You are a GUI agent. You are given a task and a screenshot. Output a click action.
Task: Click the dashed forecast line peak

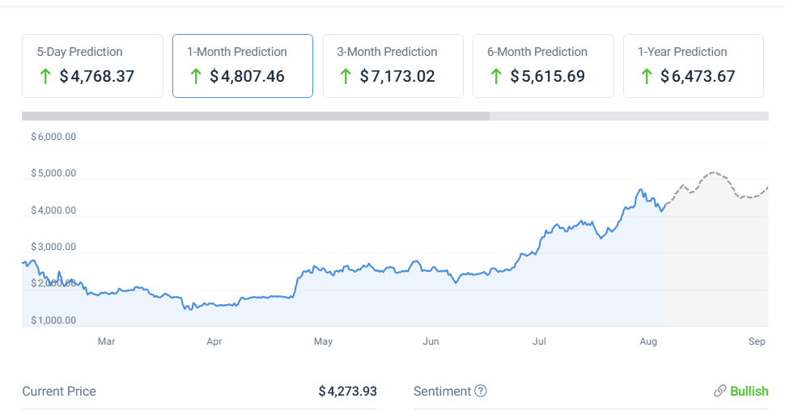tap(714, 172)
